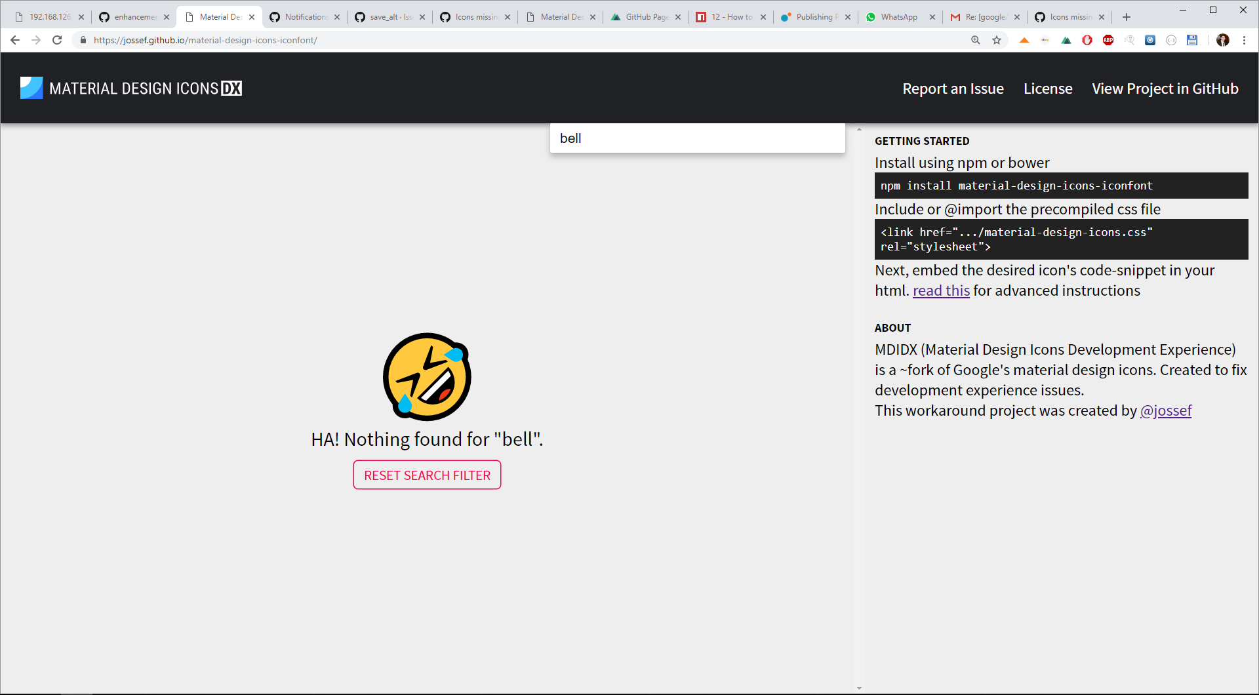The height and width of the screenshot is (695, 1259).
Task: Open the Chrome three-dot menu
Action: (1244, 40)
